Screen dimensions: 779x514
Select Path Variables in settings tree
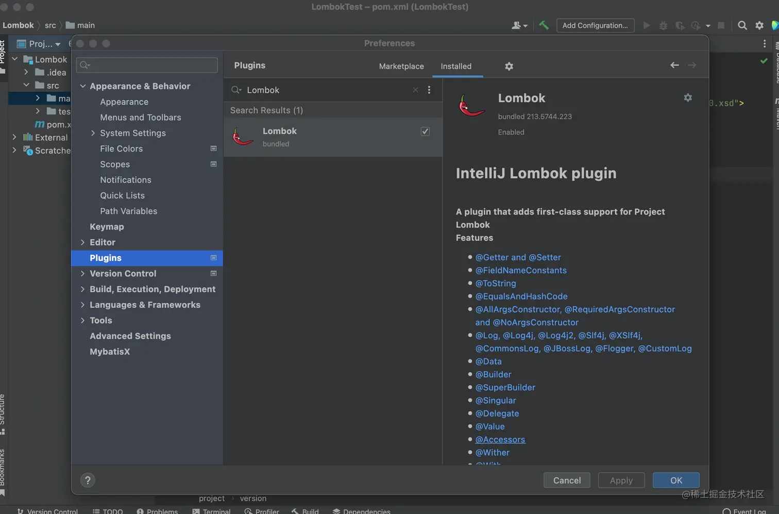[129, 211]
